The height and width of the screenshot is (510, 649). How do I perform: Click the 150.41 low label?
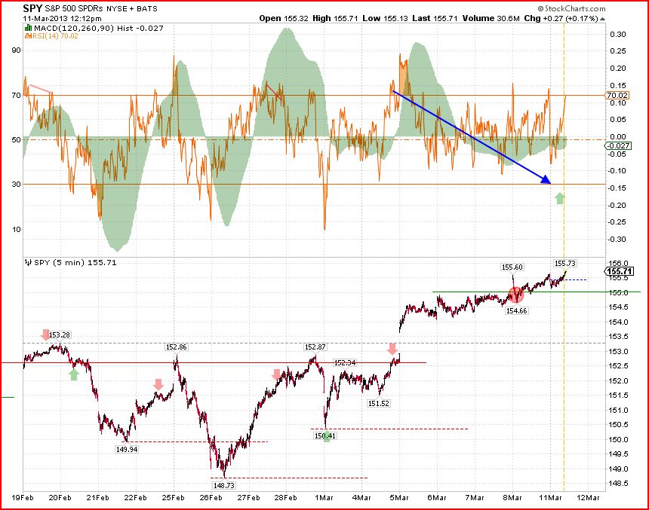pos(325,435)
